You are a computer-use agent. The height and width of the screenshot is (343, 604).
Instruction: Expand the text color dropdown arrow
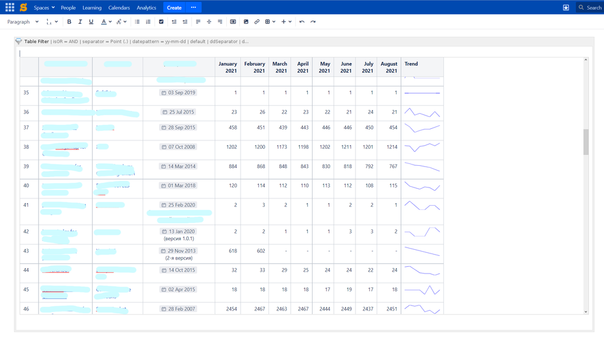[x=109, y=22]
